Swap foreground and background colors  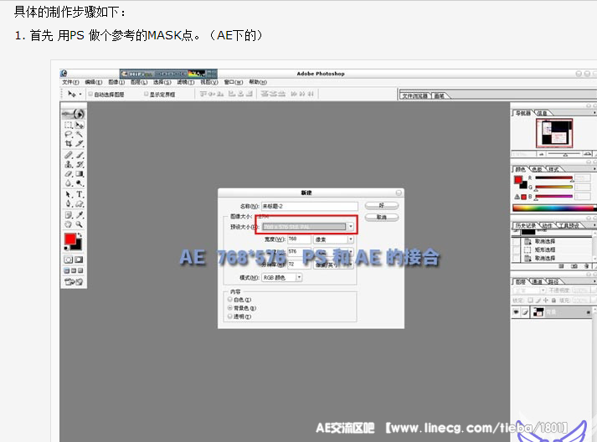tap(80, 235)
